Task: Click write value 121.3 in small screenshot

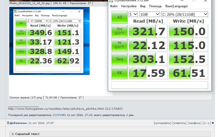Action: click(x=68, y=42)
